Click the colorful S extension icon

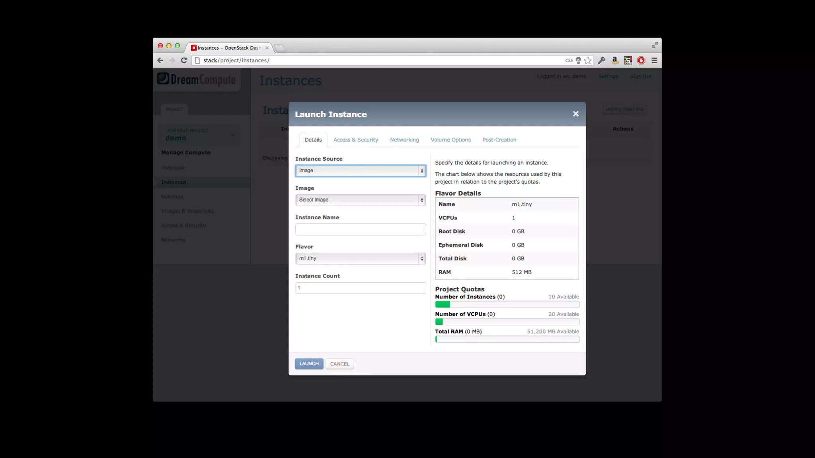pos(628,60)
